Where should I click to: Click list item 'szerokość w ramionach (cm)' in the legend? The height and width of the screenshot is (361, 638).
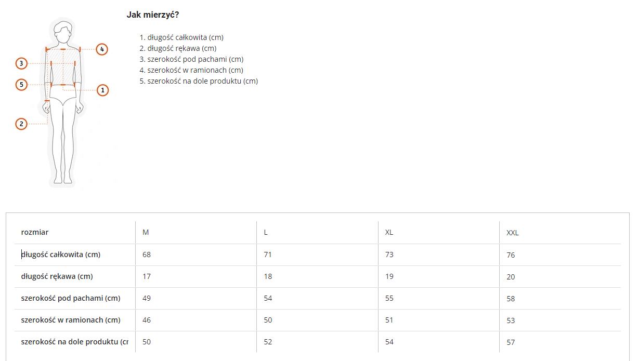[195, 70]
